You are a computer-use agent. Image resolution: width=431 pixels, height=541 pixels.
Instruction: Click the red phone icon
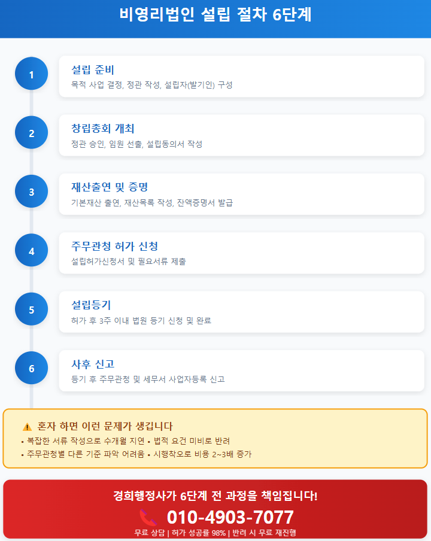pyautogui.click(x=148, y=517)
